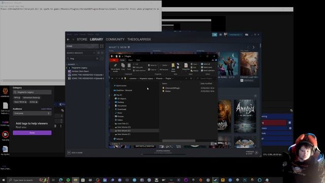Select Horizon Zero Dawn in Steam list

[x=80, y=71]
